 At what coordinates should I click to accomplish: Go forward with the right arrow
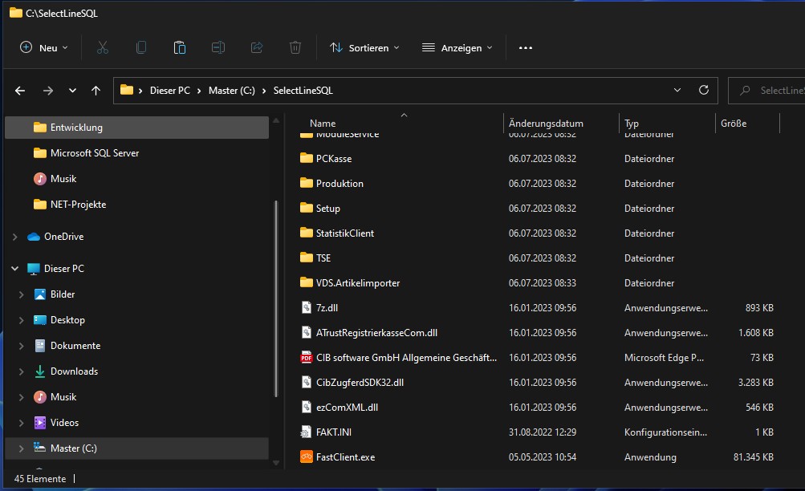48,91
